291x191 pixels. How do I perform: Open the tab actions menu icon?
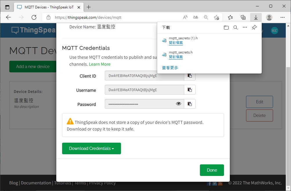[x=7, y=7]
